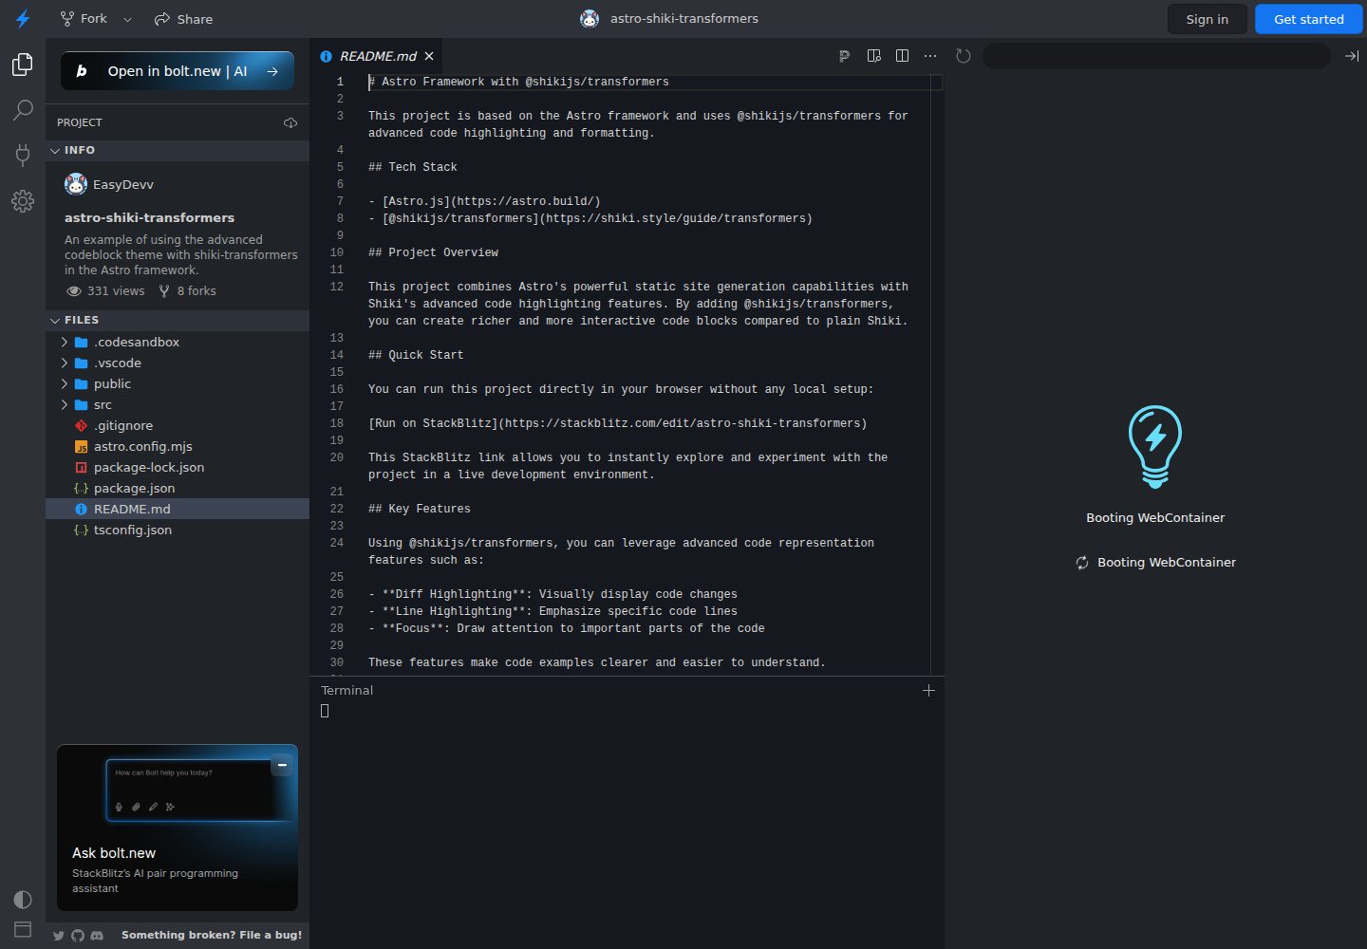Collapse the INFO section

(x=178, y=150)
